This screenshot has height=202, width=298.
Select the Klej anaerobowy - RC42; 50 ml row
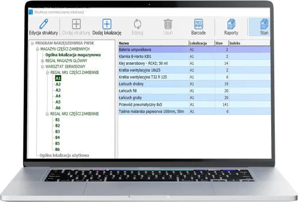pos(194,63)
